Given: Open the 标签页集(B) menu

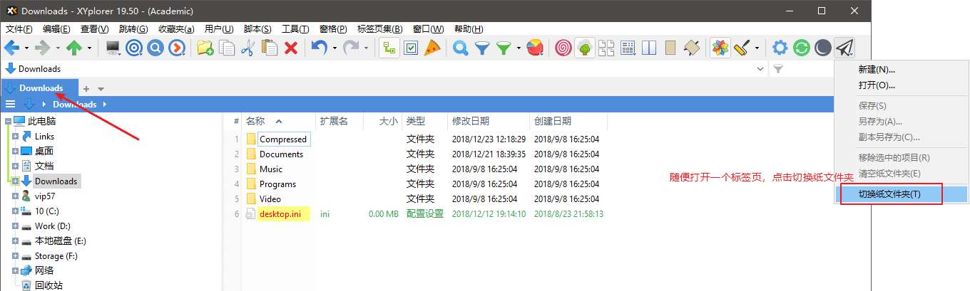Looking at the screenshot, I should (x=379, y=29).
